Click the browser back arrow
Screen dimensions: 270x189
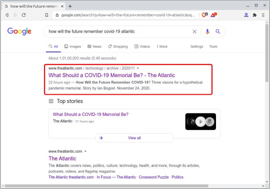pos(7,15)
